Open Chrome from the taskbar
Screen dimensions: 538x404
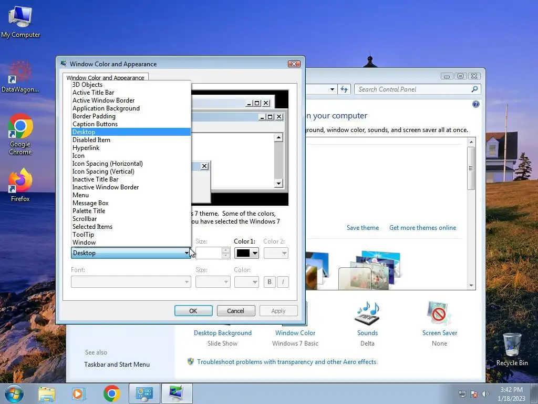[111, 393]
